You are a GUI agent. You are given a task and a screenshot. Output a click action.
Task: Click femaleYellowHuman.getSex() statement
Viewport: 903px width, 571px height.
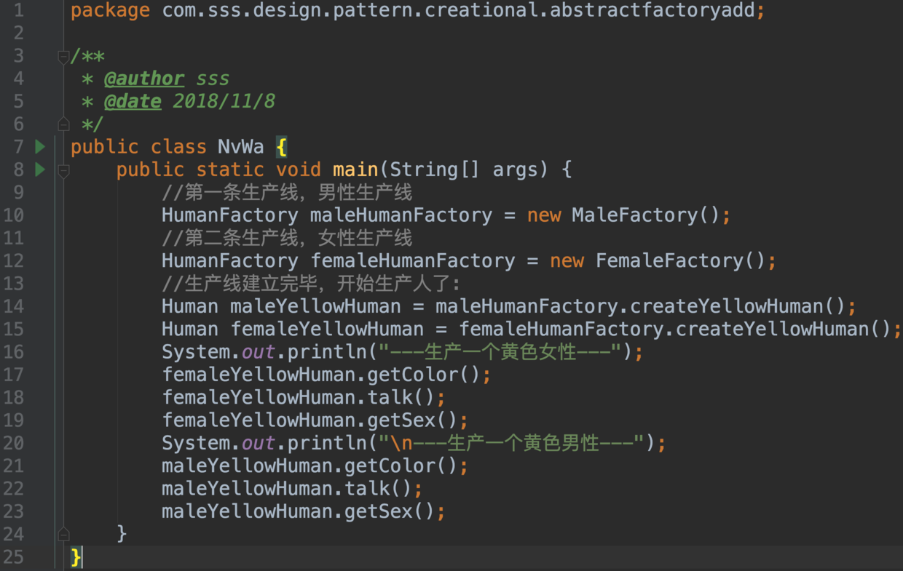pyautogui.click(x=315, y=420)
